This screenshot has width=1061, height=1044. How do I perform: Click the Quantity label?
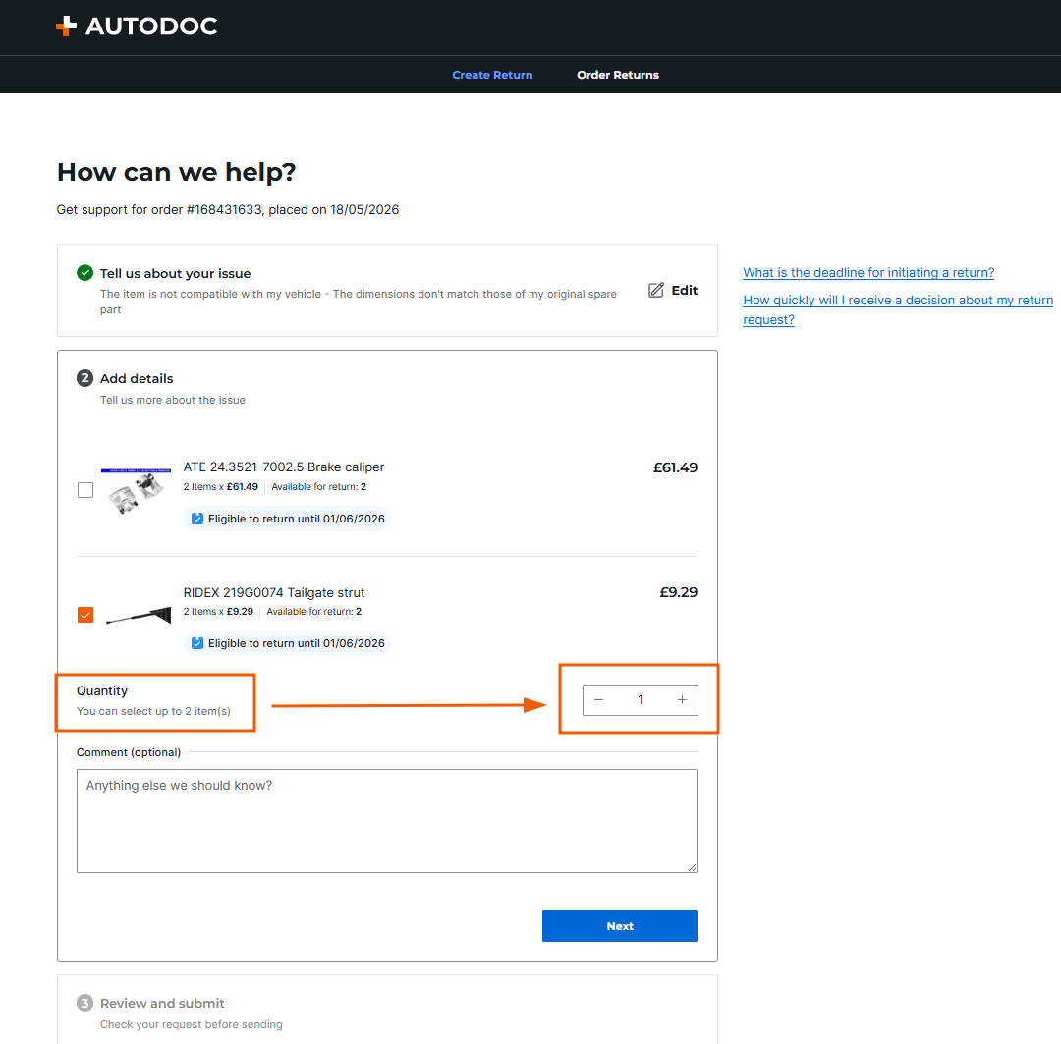point(102,690)
